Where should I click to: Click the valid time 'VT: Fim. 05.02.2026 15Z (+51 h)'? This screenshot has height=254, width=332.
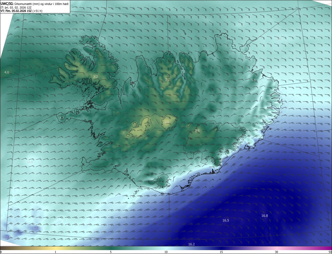(x=21, y=11)
